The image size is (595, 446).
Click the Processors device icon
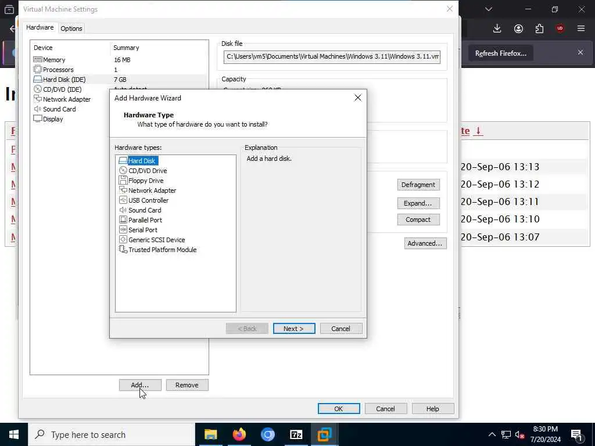[x=38, y=70]
